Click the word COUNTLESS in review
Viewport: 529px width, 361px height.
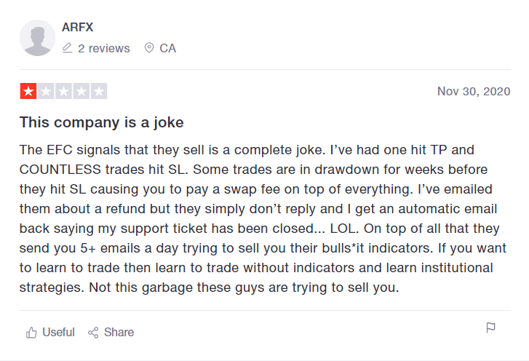tap(60, 170)
